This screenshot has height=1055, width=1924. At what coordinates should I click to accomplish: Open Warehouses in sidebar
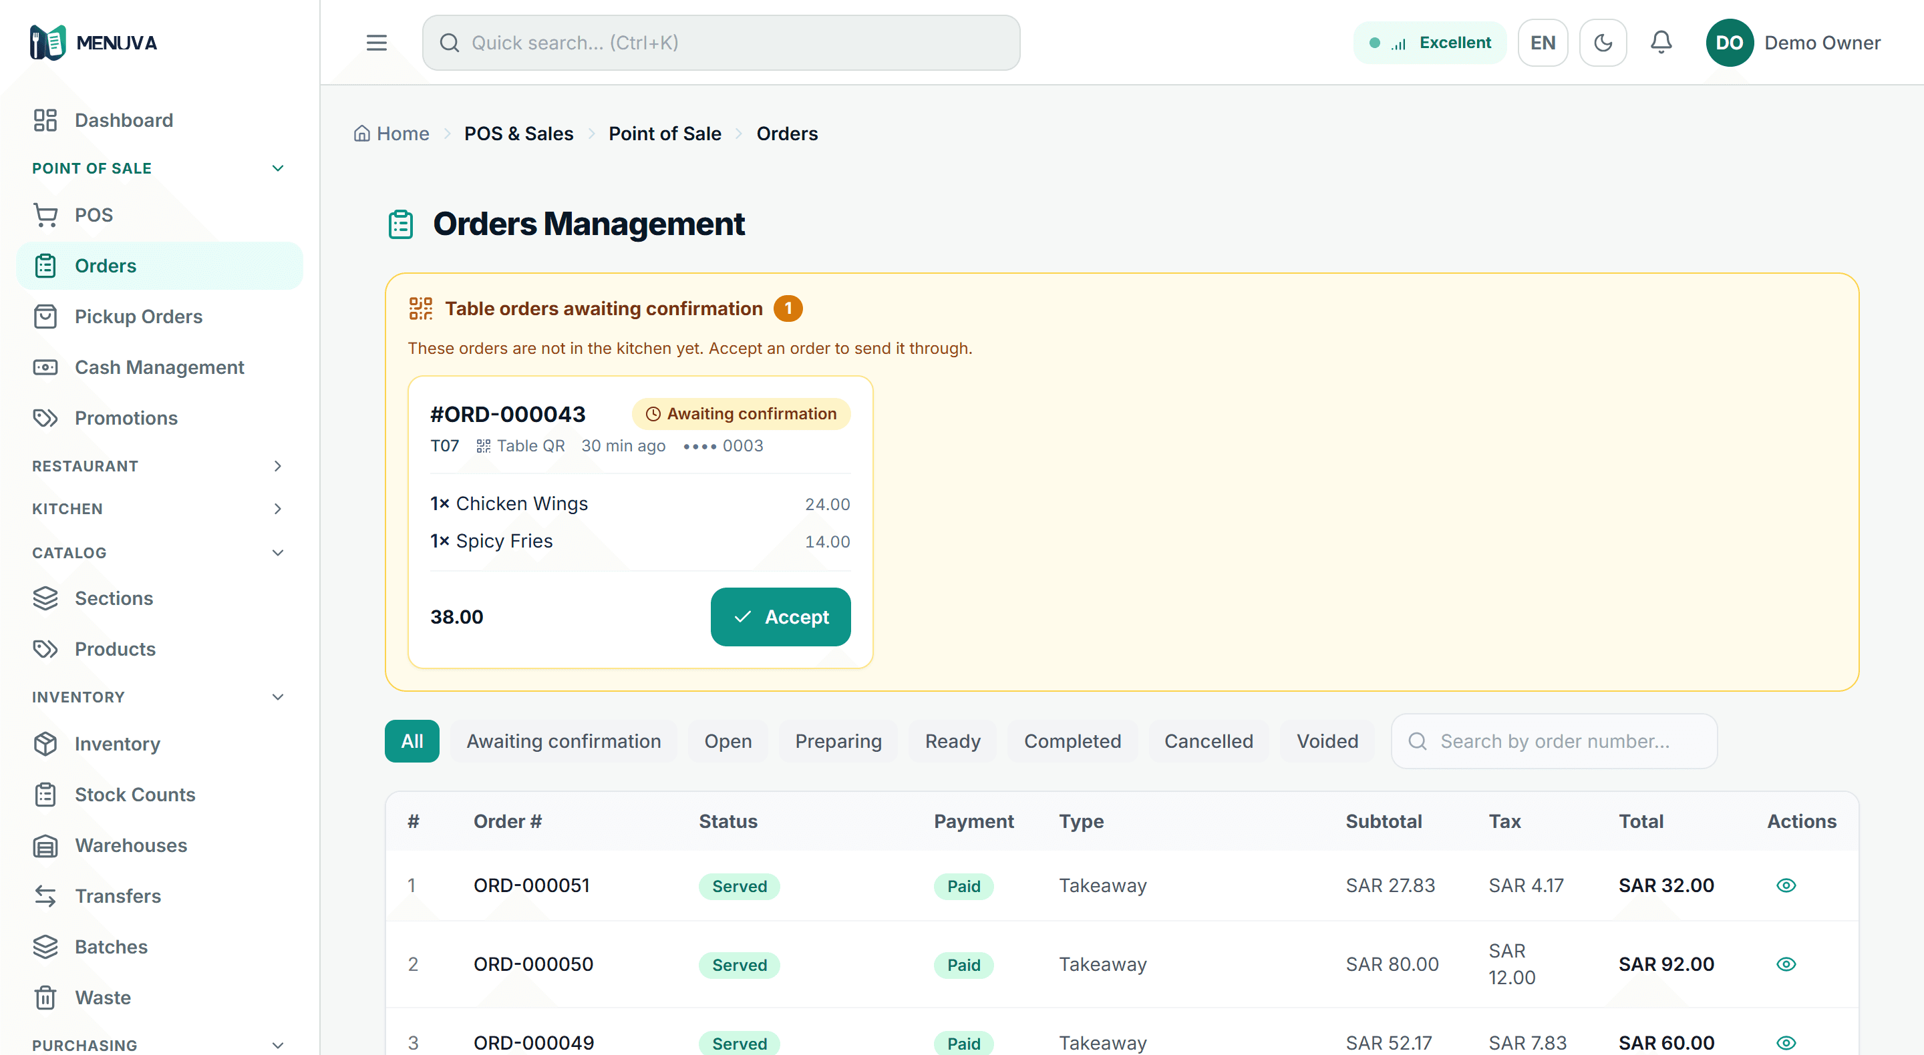159,845
